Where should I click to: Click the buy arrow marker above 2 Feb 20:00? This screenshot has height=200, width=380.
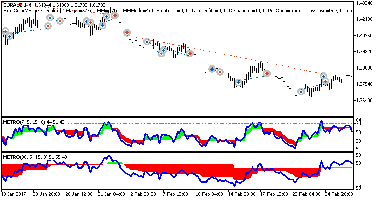tap(147, 42)
